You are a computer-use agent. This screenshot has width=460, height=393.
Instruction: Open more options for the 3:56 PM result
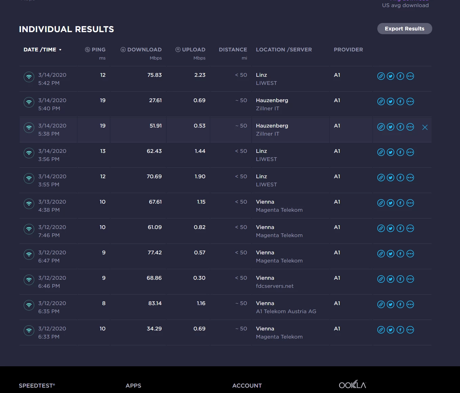pos(410,152)
